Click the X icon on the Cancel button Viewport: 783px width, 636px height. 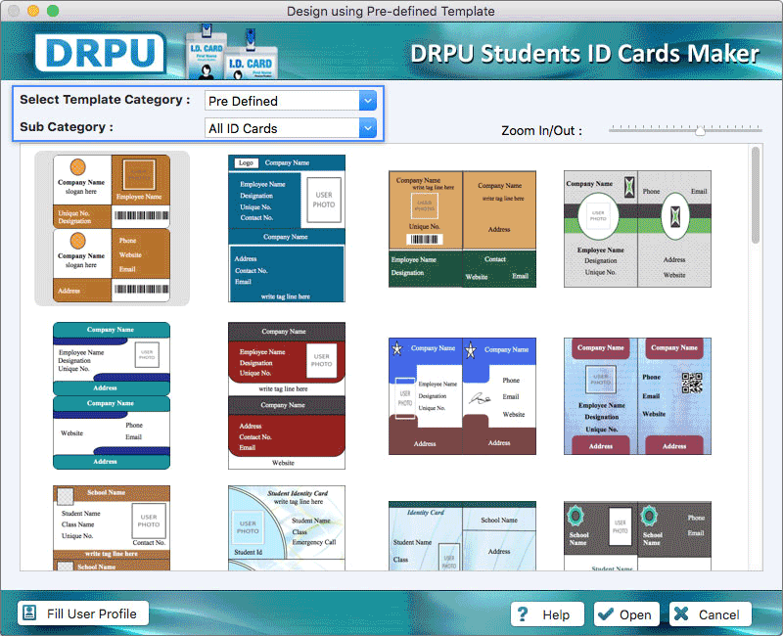pyautogui.click(x=683, y=614)
